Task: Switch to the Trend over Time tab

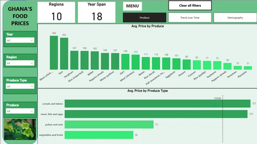Action: tap(190, 18)
